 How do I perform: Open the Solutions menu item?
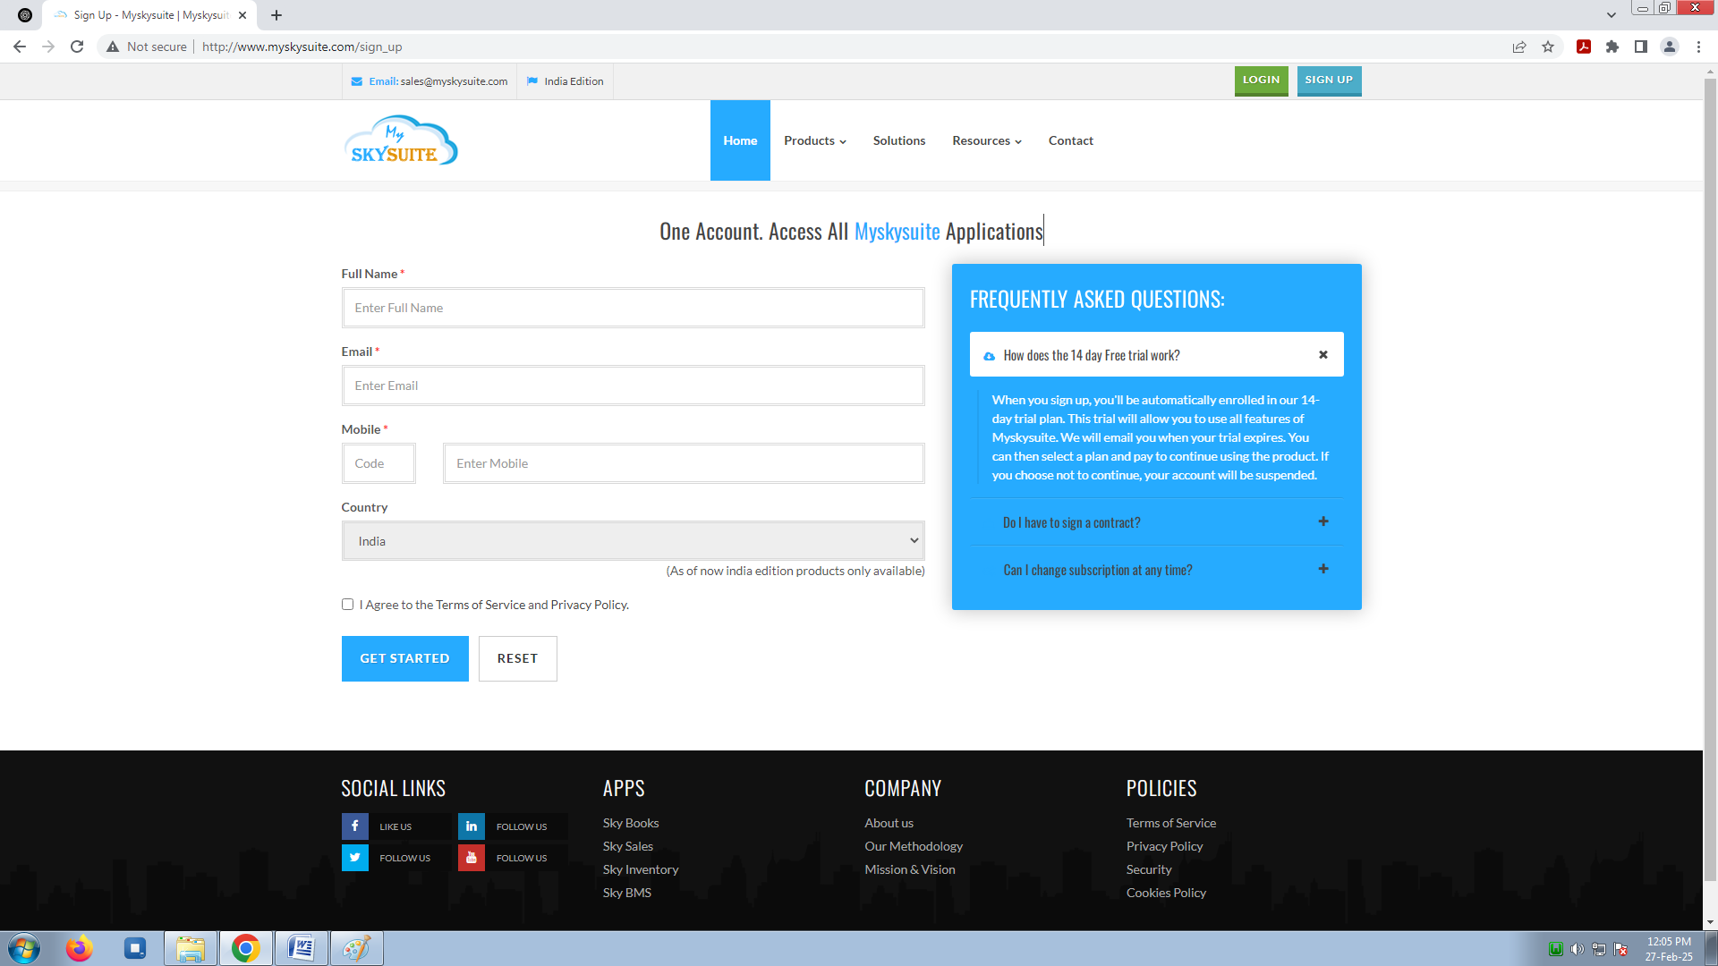(x=899, y=140)
